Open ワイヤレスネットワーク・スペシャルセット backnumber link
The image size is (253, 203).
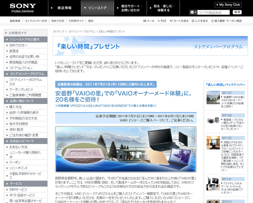point(232,188)
